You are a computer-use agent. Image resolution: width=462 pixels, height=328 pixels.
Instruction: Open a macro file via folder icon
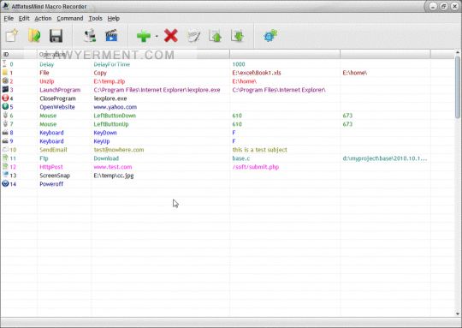click(x=34, y=36)
